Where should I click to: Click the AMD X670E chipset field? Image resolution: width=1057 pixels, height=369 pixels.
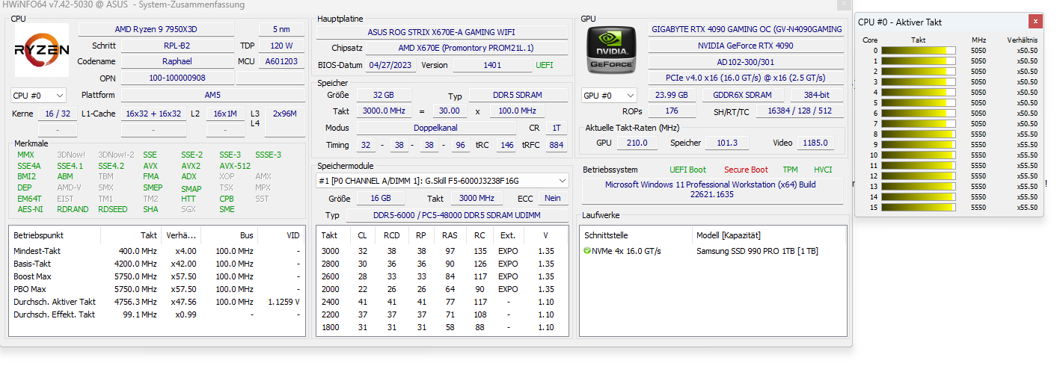(466, 48)
